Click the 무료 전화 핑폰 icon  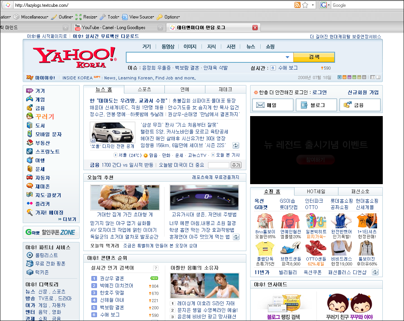30,264
